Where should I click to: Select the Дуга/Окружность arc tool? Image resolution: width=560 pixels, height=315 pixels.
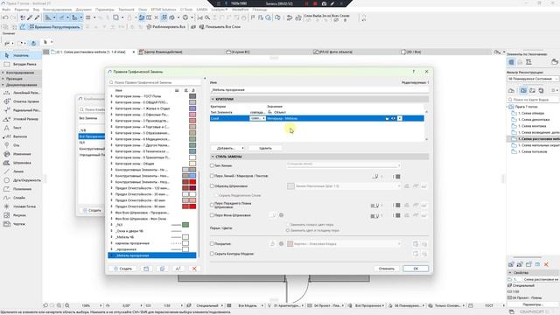21,180
